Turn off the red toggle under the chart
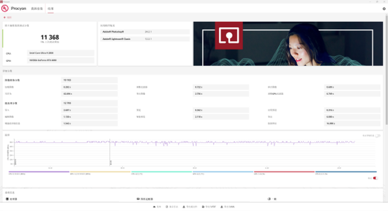Viewport: 388px width, 211px height. coord(375,178)
